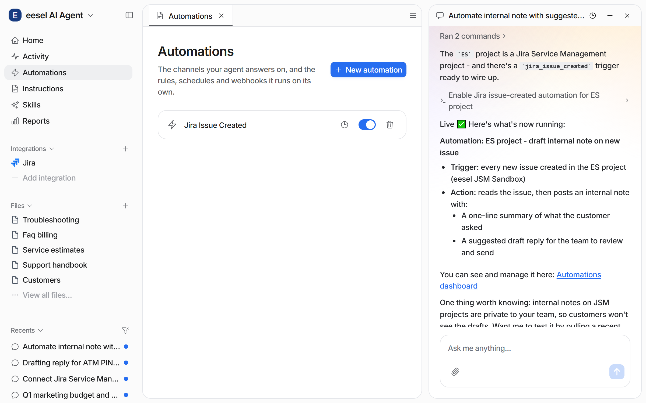Filter the Recents list
This screenshot has height=403, width=646.
[x=125, y=330]
